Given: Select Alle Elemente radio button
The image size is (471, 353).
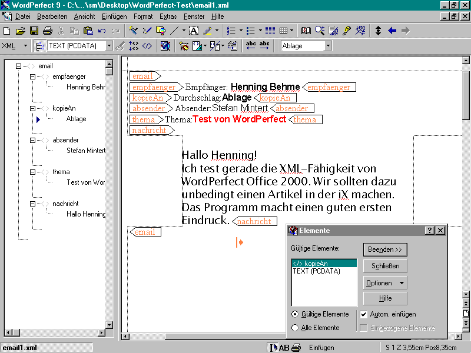Looking at the screenshot, I should (x=295, y=328).
